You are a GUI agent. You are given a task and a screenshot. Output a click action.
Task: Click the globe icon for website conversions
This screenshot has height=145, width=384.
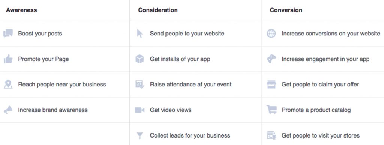pos(271,33)
